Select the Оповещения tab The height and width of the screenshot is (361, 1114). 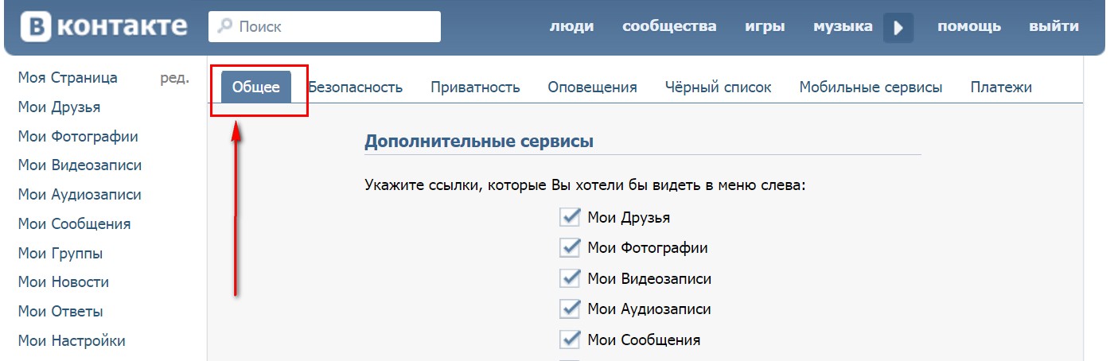[592, 87]
